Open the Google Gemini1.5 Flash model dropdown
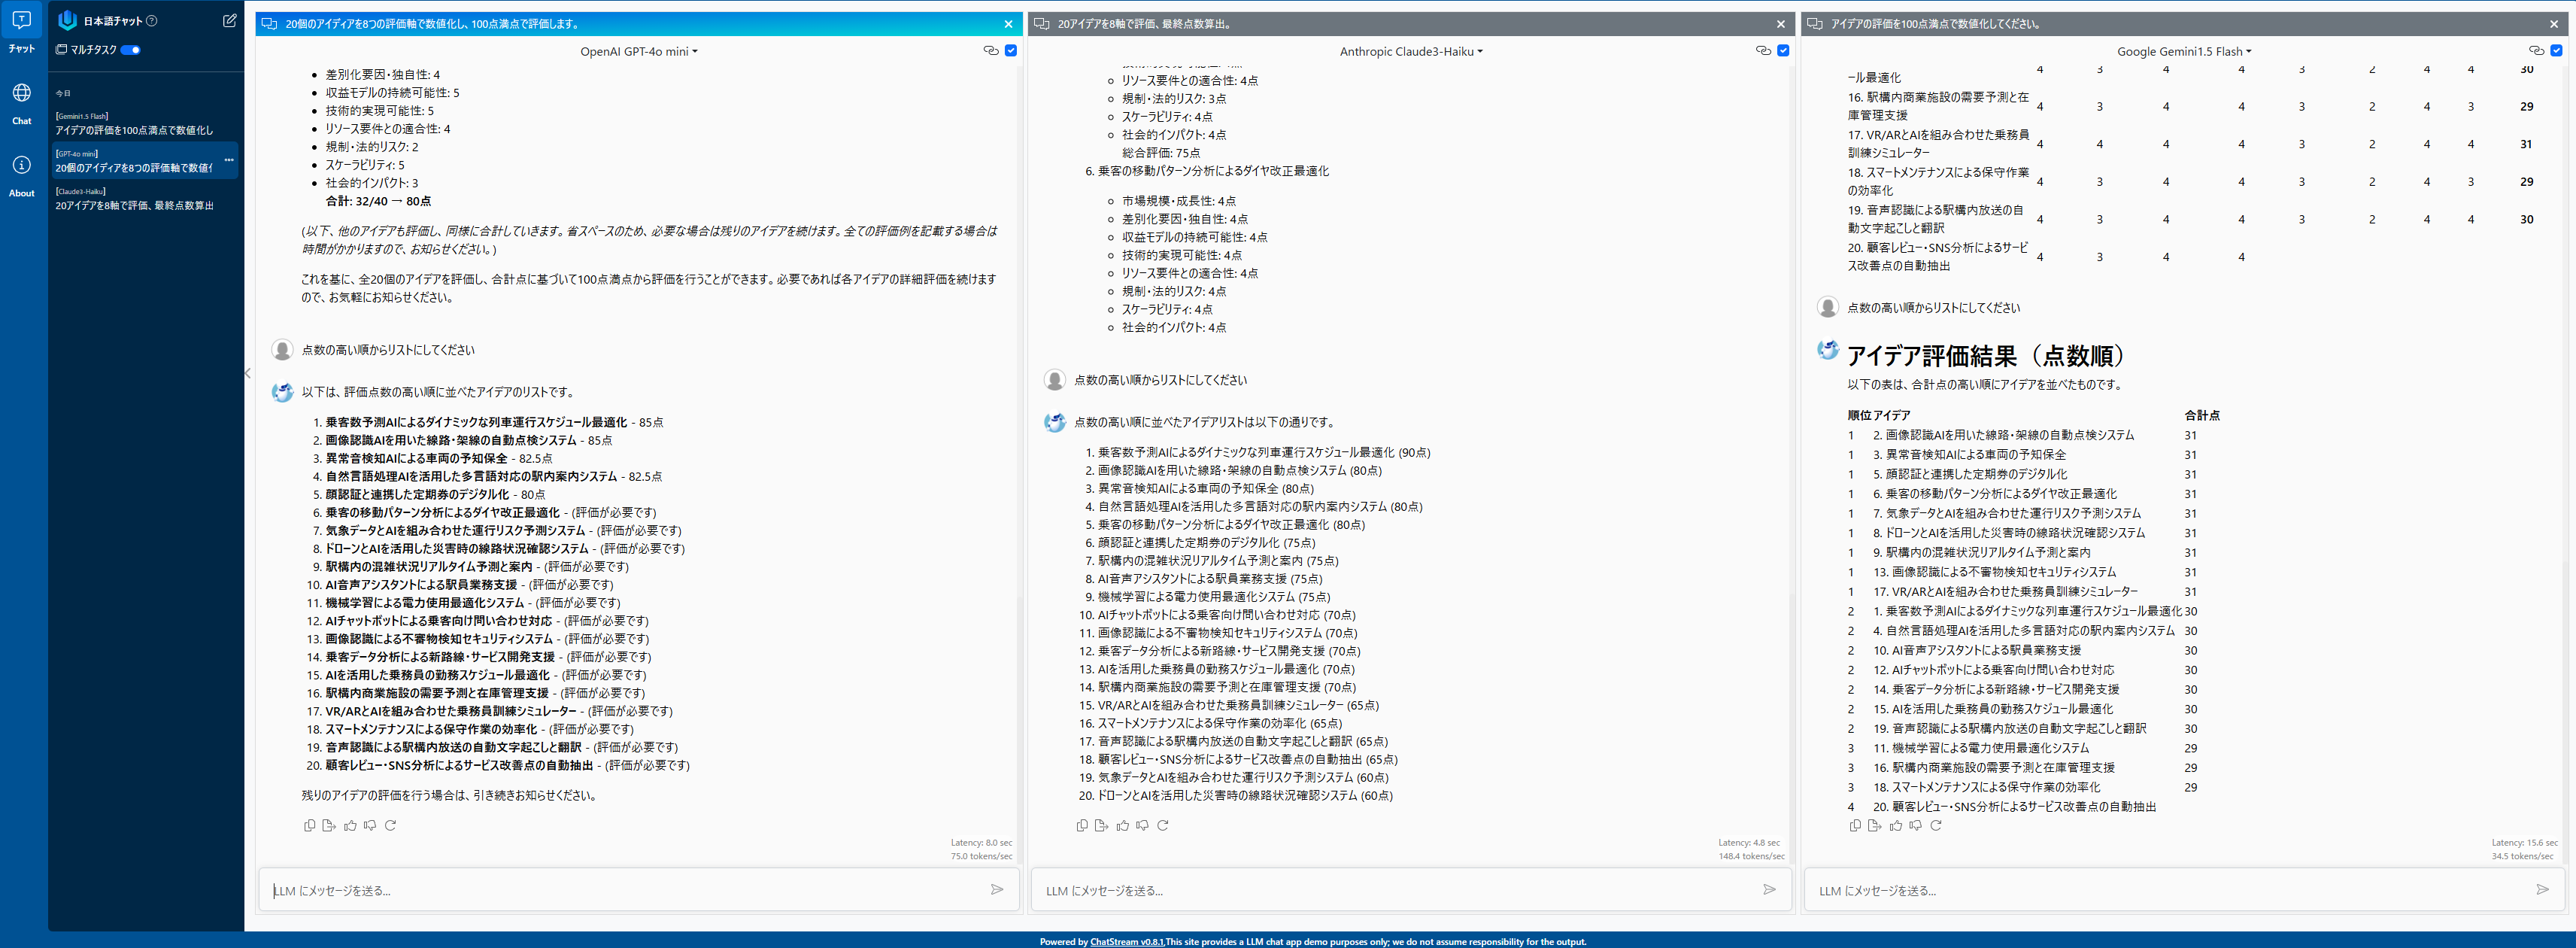The width and height of the screenshot is (2576, 948). click(2184, 52)
